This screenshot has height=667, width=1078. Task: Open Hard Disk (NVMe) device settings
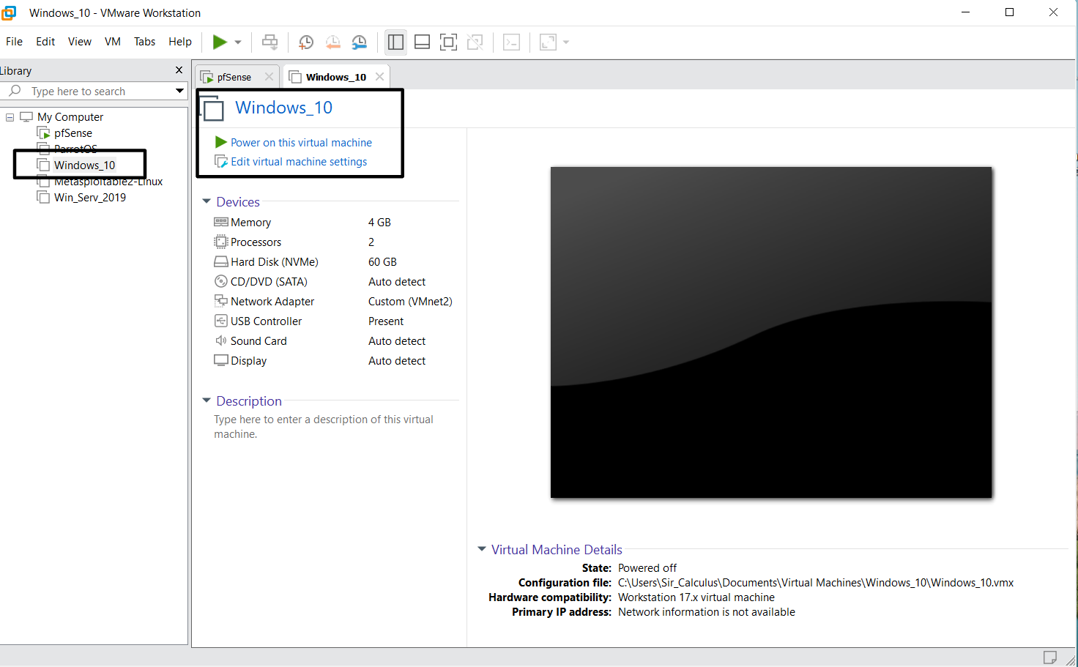click(274, 262)
